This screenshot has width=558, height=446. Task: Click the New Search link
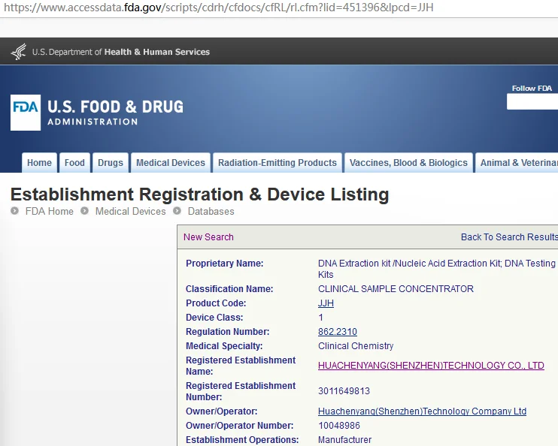click(208, 237)
